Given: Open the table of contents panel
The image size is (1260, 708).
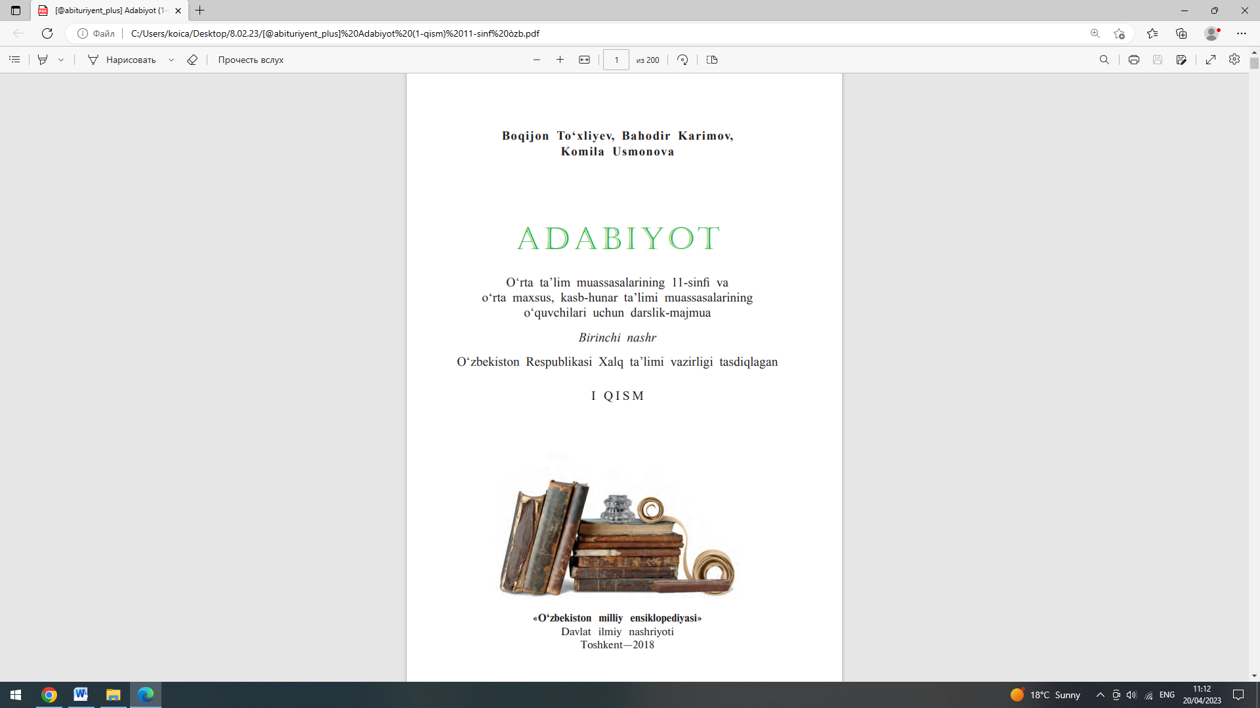Looking at the screenshot, I should pos(14,60).
